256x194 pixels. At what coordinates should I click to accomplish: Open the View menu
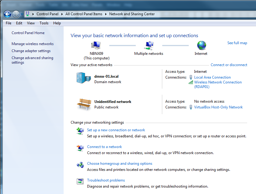coord(31,23)
